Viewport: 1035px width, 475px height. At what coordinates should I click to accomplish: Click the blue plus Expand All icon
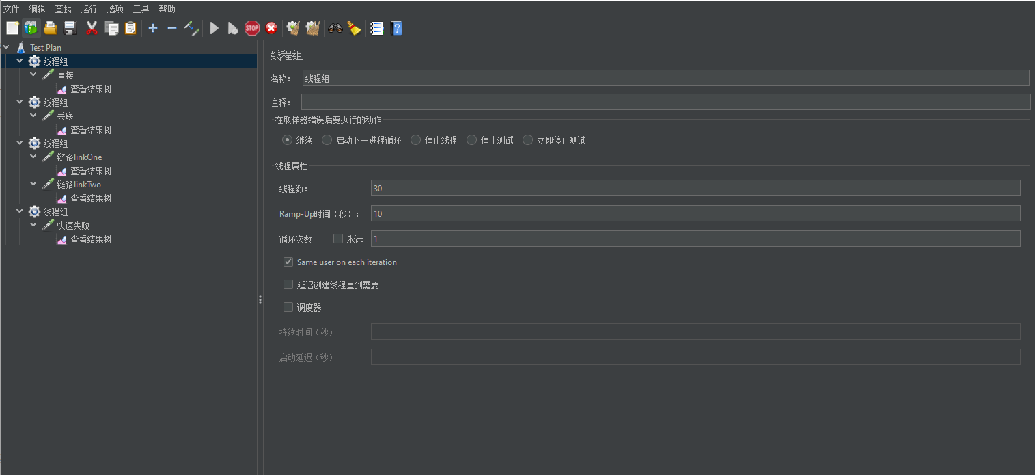click(x=153, y=28)
